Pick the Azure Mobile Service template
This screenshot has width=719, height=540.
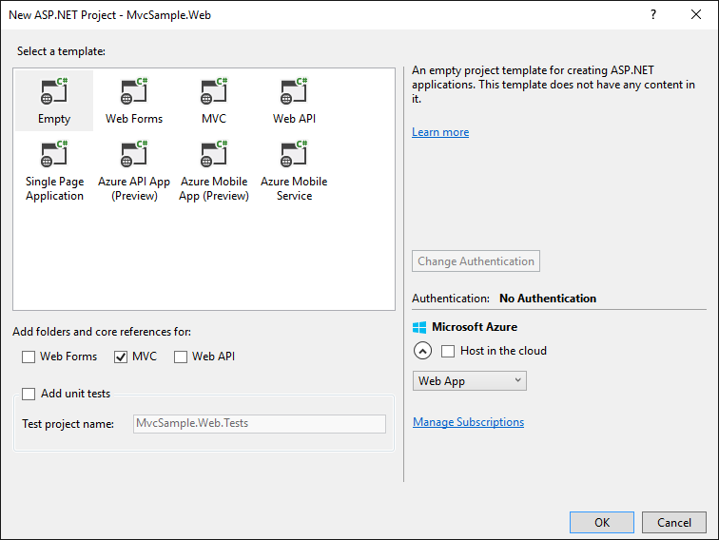(294, 170)
